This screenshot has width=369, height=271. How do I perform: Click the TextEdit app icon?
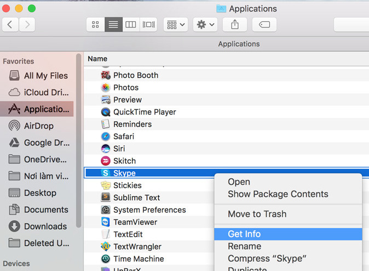coord(106,234)
